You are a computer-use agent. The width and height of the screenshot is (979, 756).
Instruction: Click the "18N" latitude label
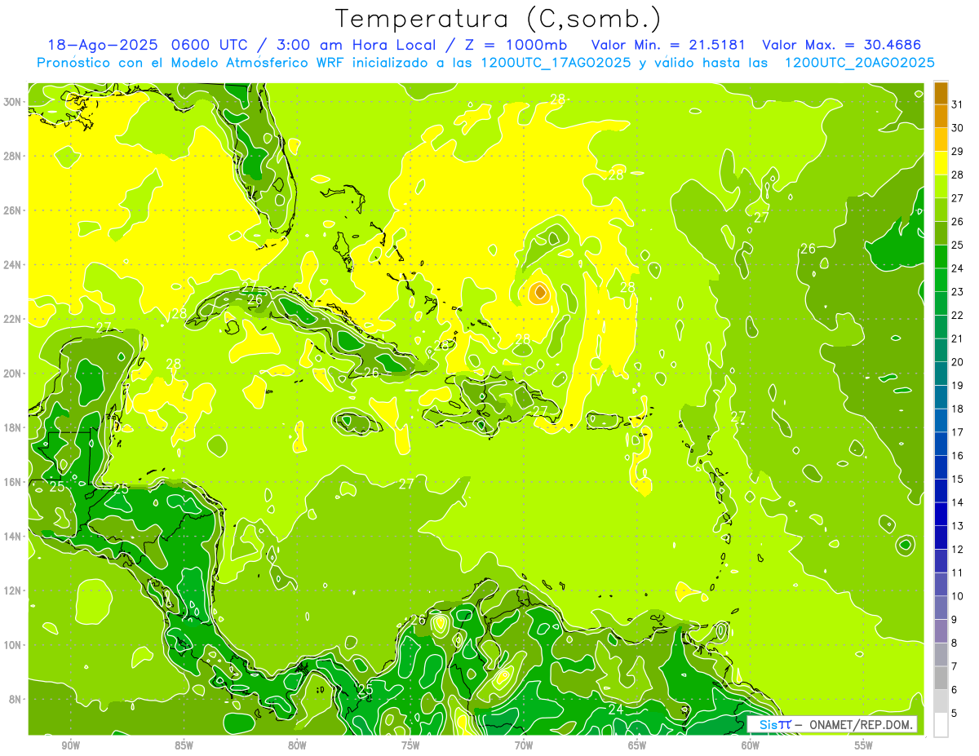pos(13,427)
